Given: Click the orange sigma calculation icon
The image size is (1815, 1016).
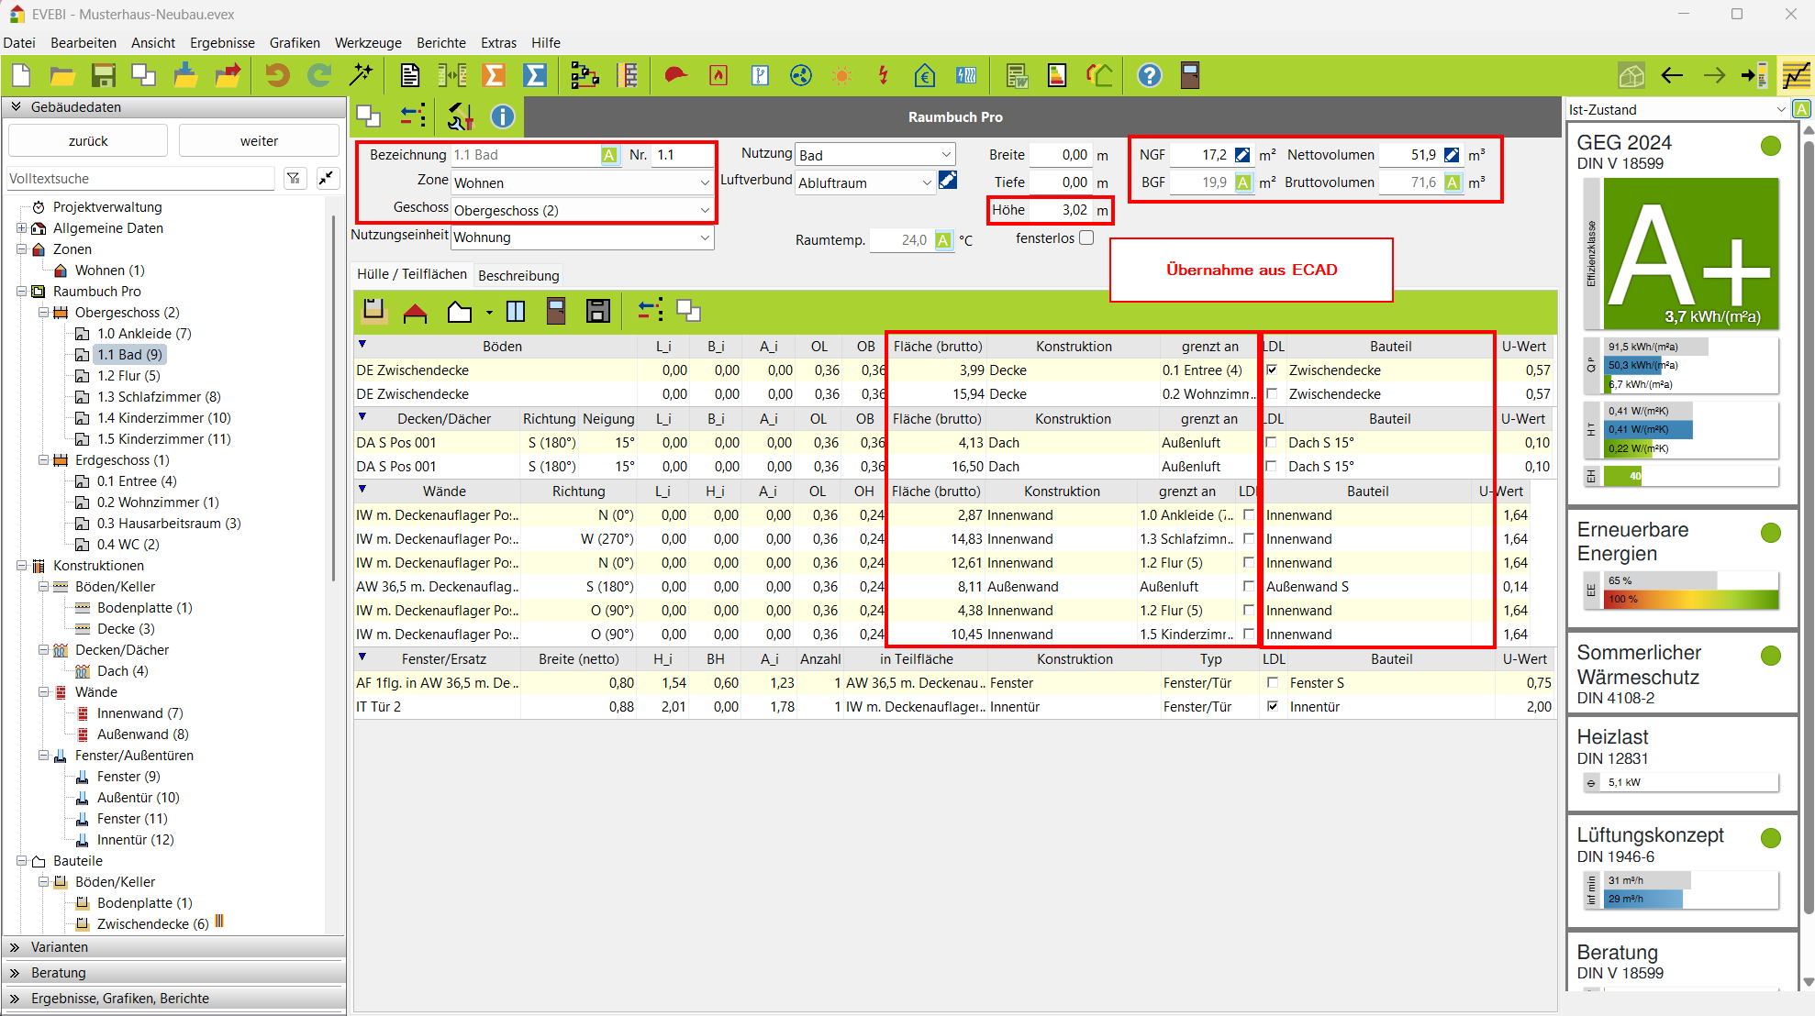Looking at the screenshot, I should [x=494, y=75].
